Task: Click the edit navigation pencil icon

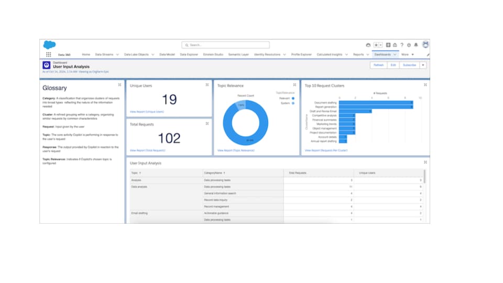Action: (x=428, y=55)
